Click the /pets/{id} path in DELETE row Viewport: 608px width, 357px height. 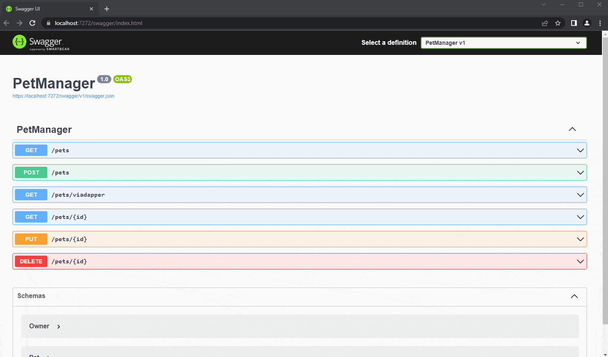point(69,261)
